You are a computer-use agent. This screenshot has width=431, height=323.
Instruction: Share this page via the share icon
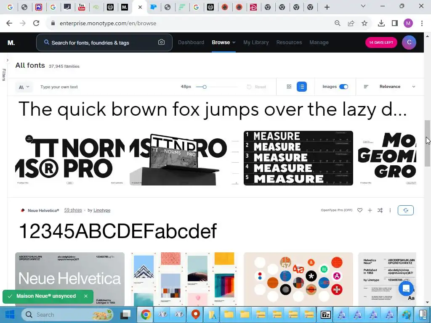[351, 24]
